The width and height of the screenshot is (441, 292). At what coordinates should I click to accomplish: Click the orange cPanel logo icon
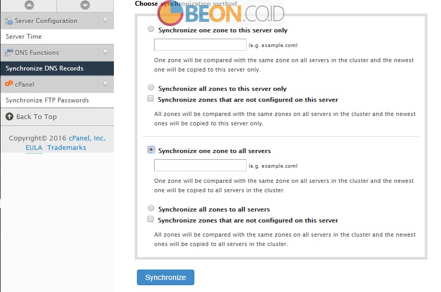(x=9, y=84)
